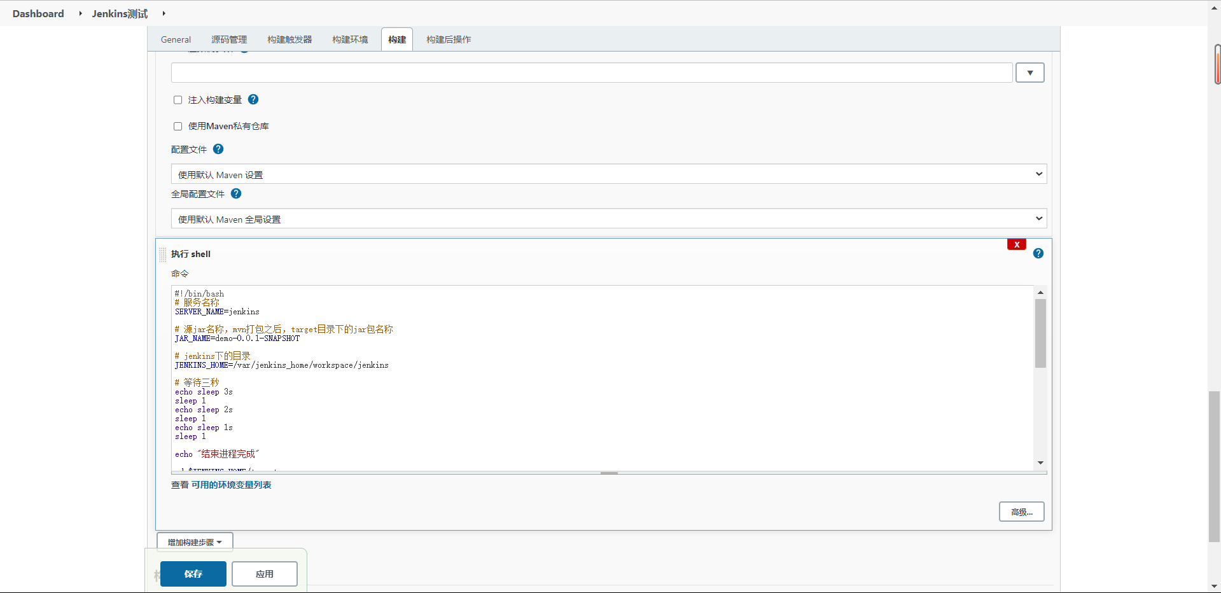
Task: Go to 构建后操作 tab
Action: pos(449,39)
